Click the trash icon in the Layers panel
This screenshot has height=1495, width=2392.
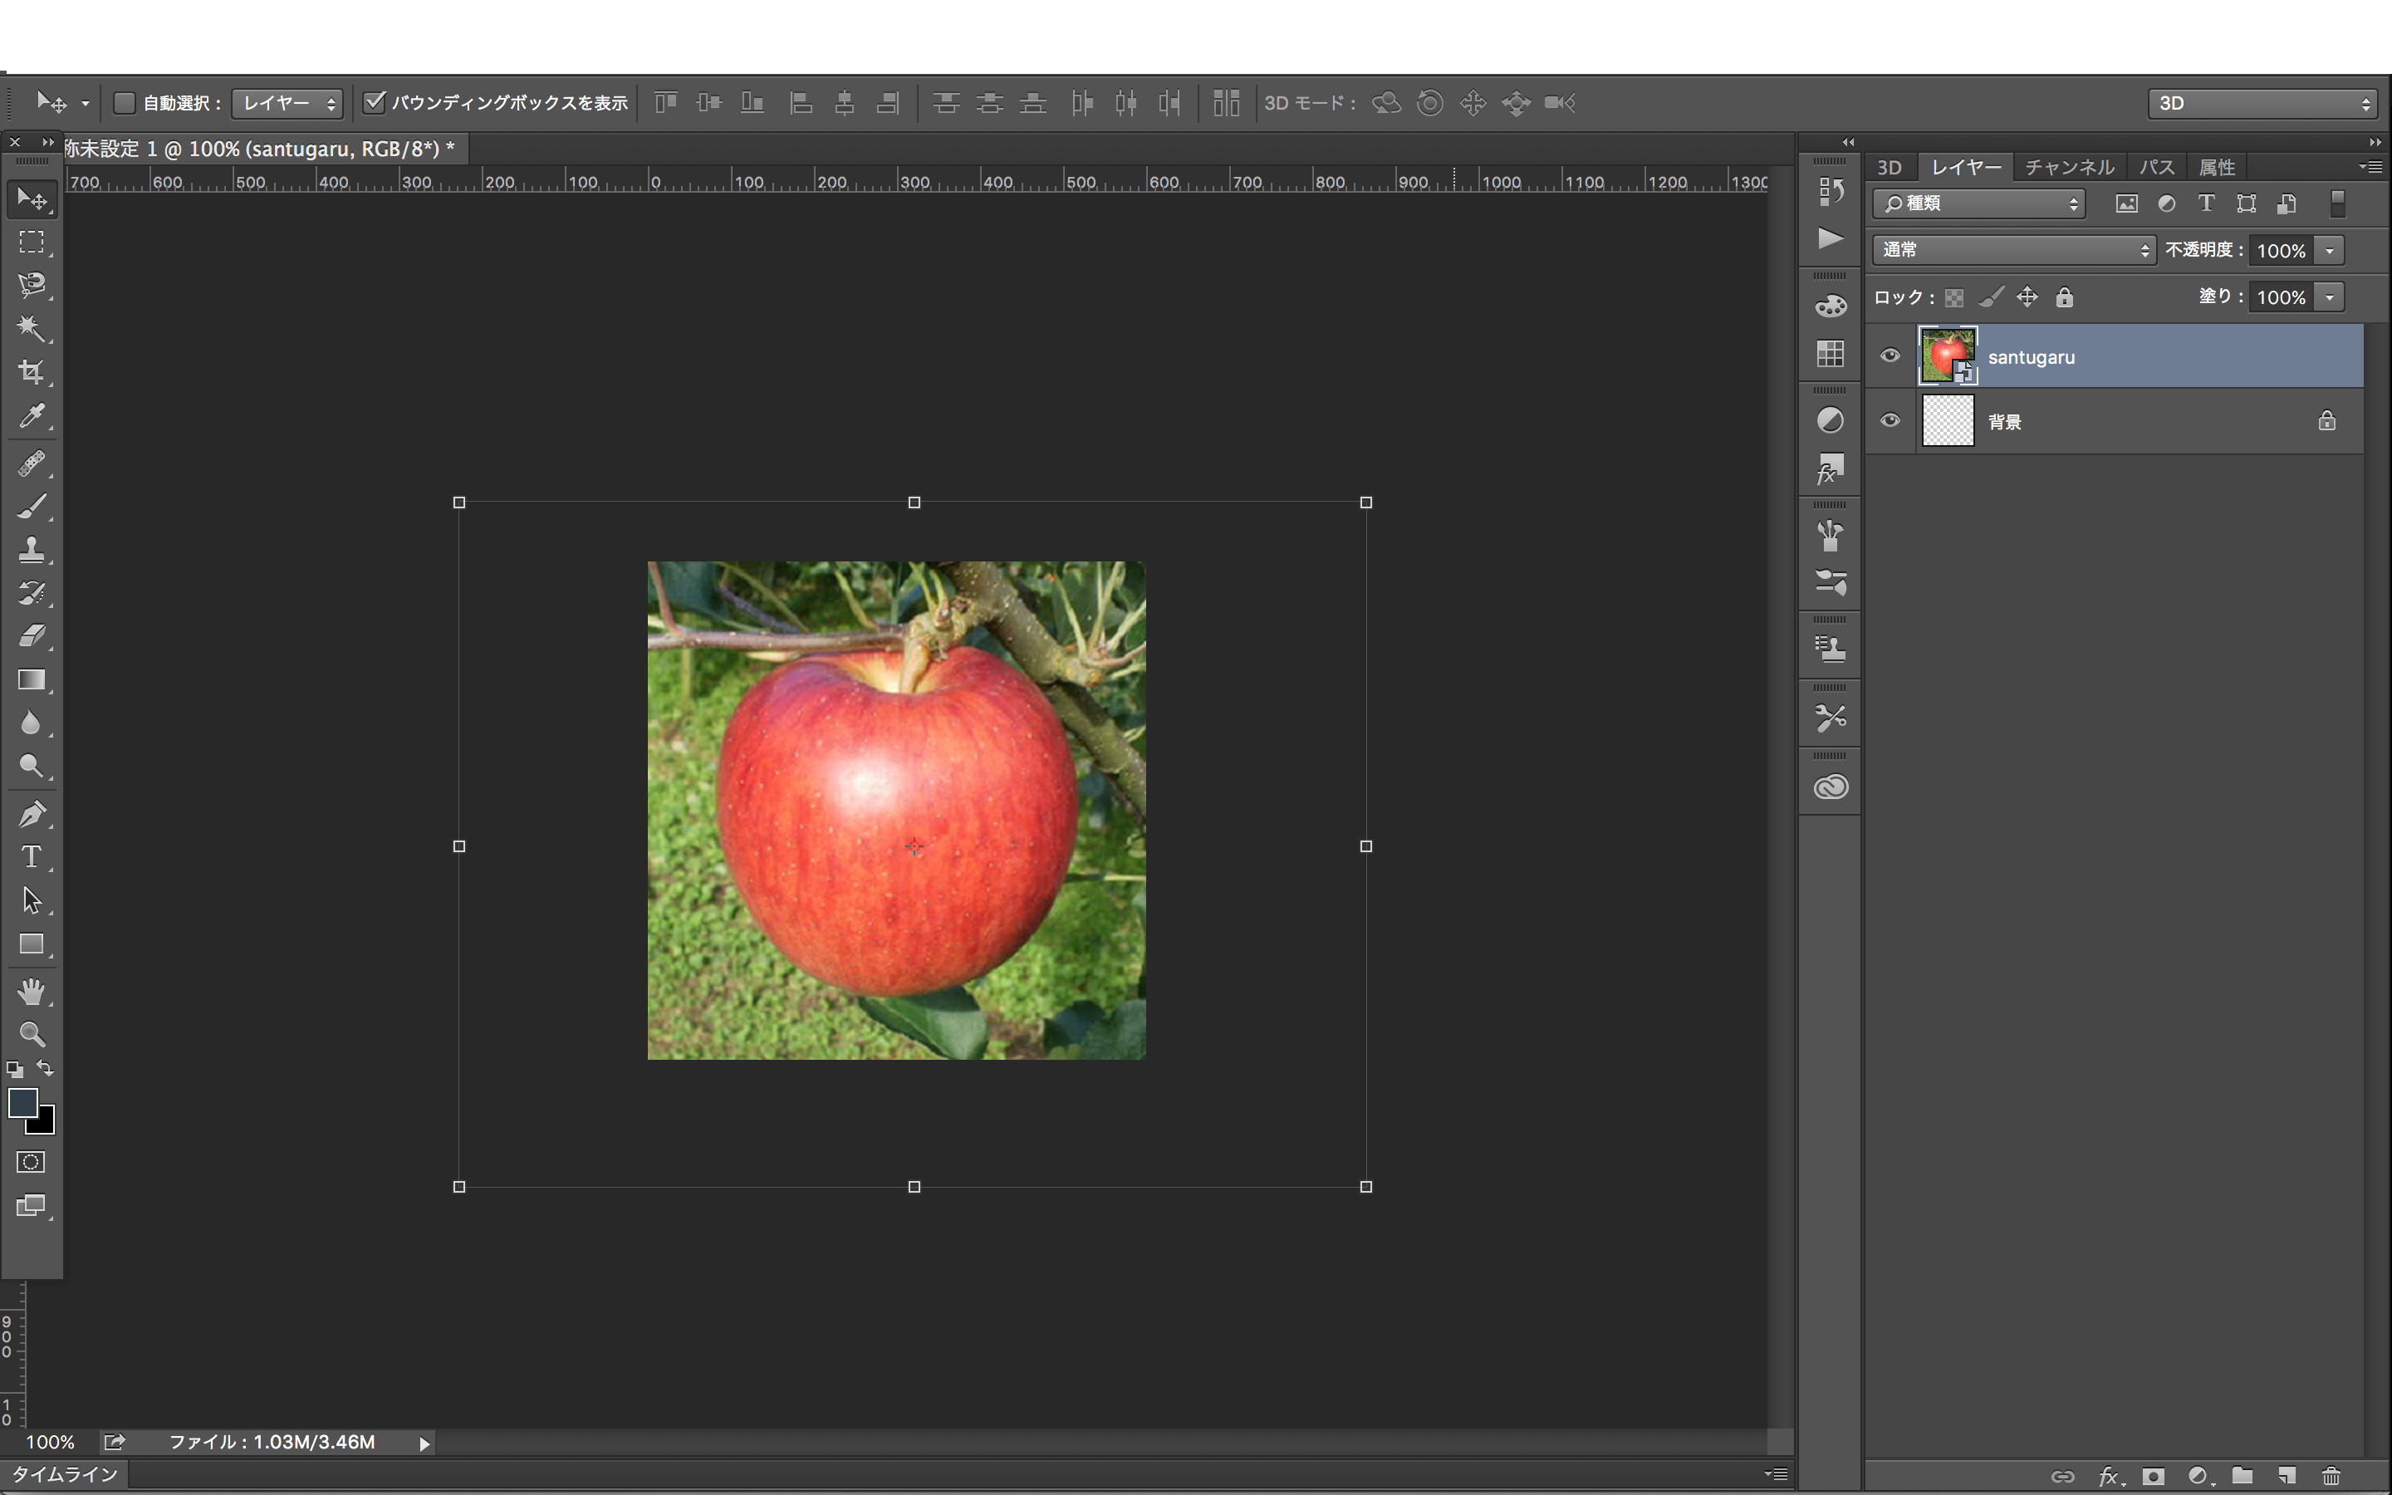tap(2331, 1476)
